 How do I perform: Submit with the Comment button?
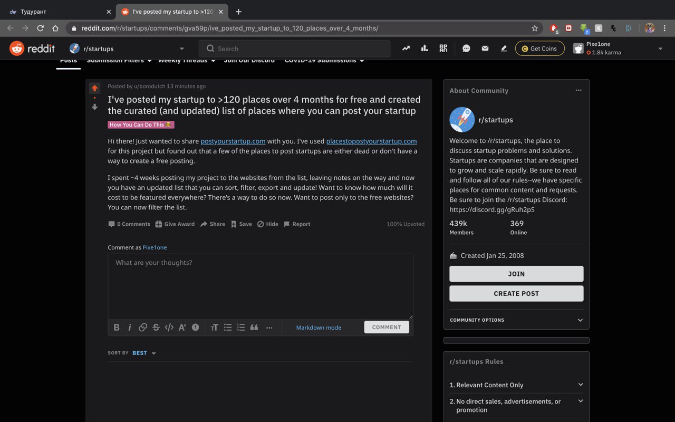387,327
